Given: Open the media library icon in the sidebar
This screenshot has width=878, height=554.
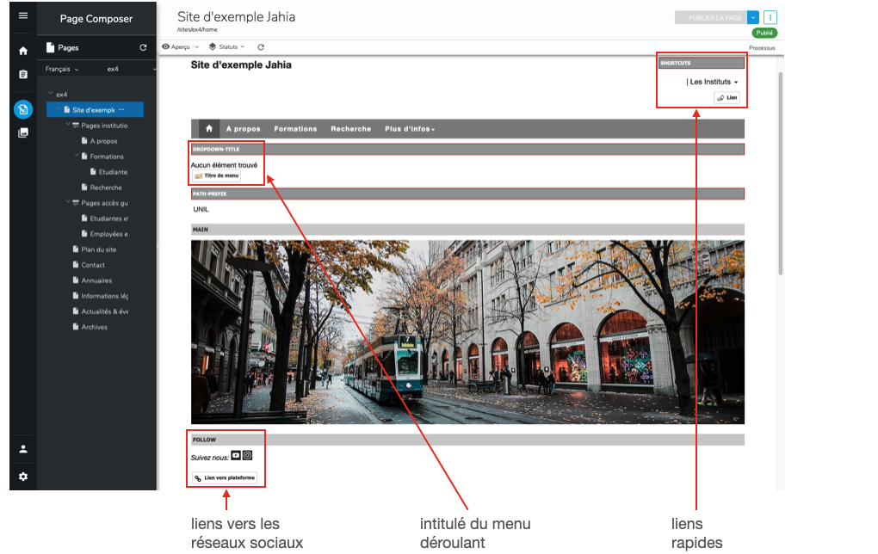Looking at the screenshot, I should pos(23,132).
